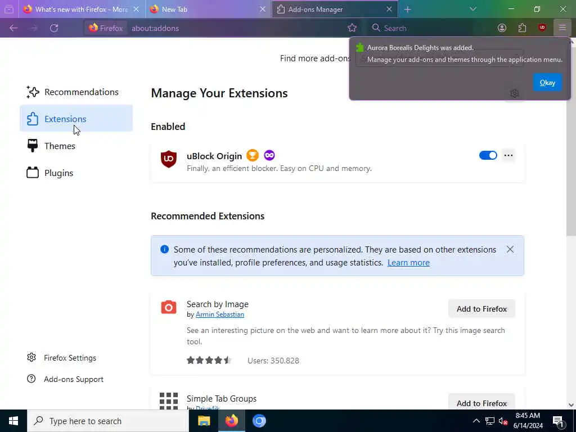Viewport: 576px width, 432px height.
Task: Click the uBlock Origin shield icon
Action: pyautogui.click(x=169, y=159)
